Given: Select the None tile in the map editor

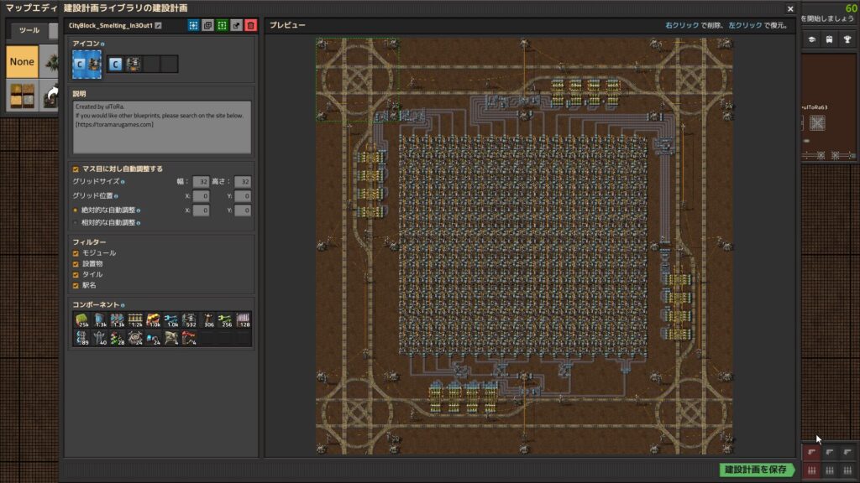Looking at the screenshot, I should pos(22,62).
